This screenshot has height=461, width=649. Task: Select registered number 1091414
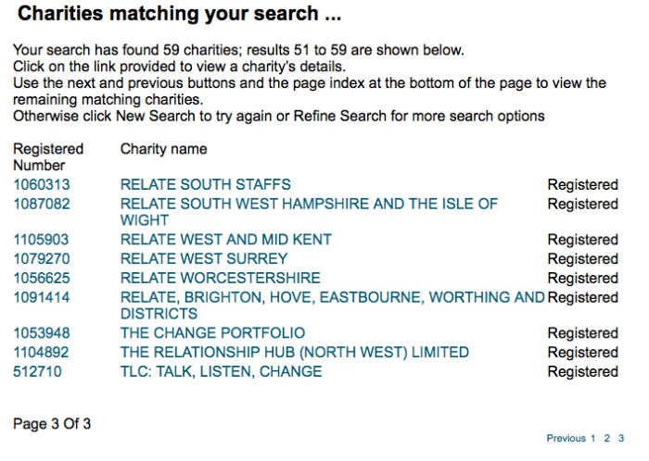(x=42, y=298)
